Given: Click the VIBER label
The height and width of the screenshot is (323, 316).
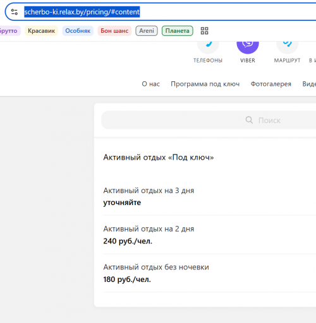Looking at the screenshot, I should pos(248,61).
